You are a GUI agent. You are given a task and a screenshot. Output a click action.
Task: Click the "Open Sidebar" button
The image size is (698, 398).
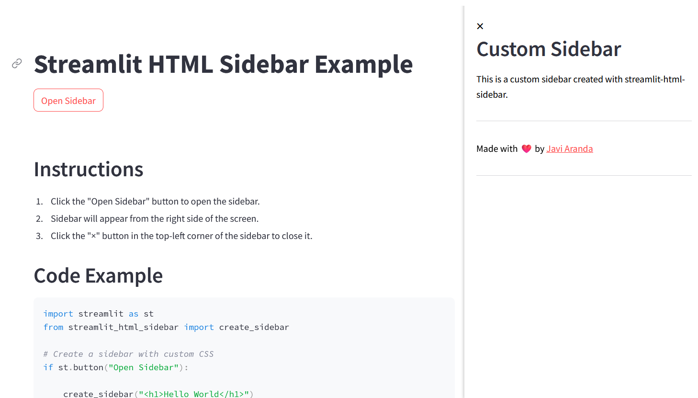68,100
